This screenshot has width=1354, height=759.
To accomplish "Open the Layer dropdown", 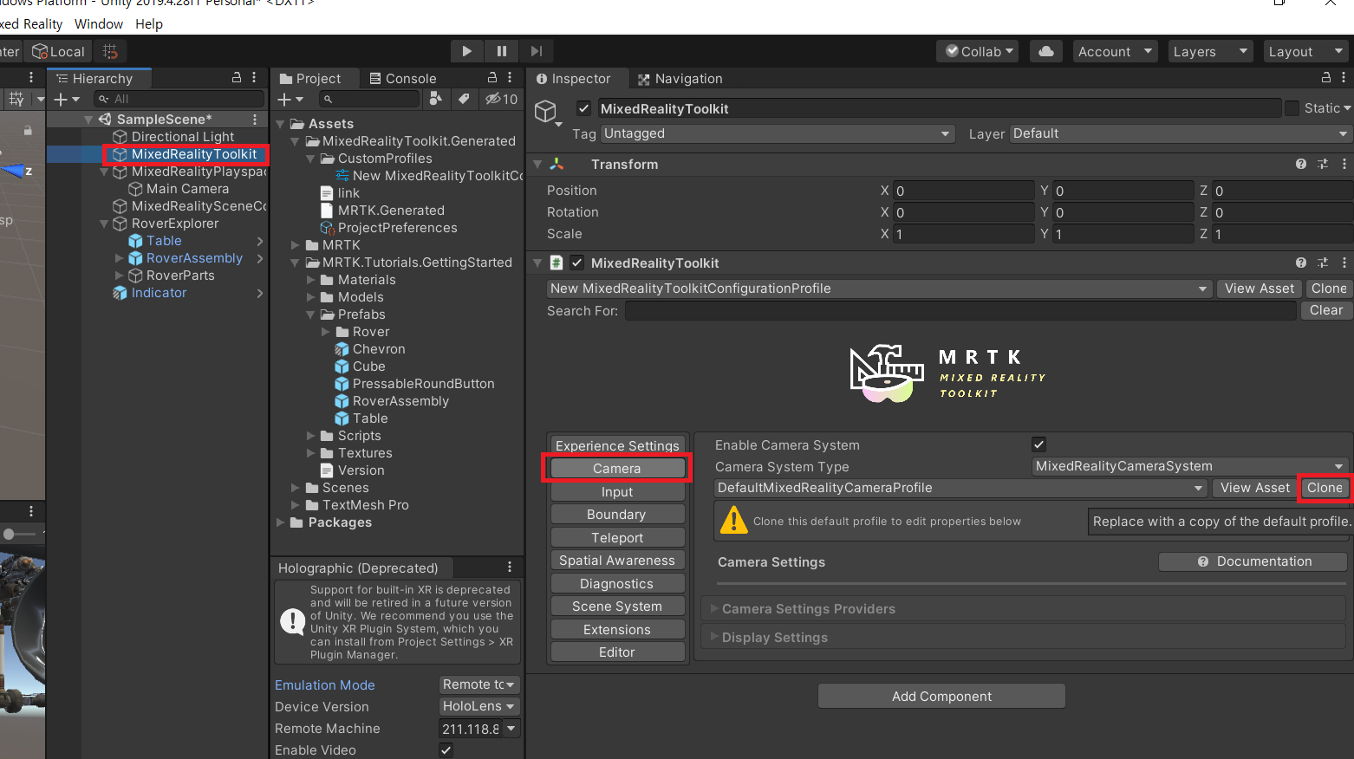I will point(1181,133).
